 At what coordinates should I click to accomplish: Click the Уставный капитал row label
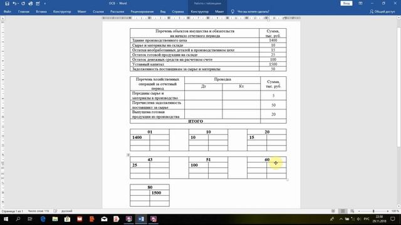click(x=148, y=64)
